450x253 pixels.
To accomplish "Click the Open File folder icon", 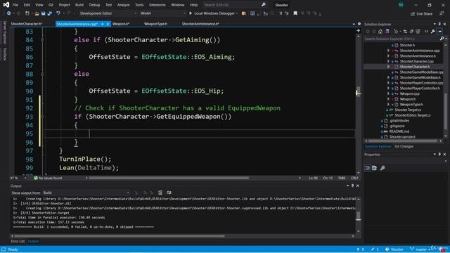I will (x=37, y=13).
